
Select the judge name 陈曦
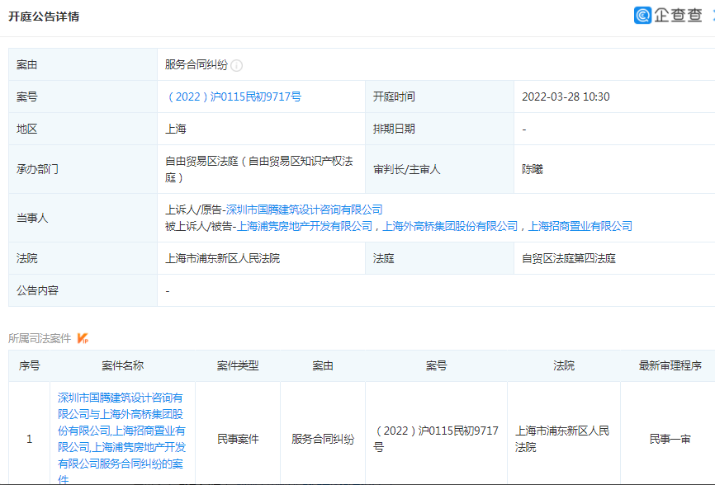[533, 169]
